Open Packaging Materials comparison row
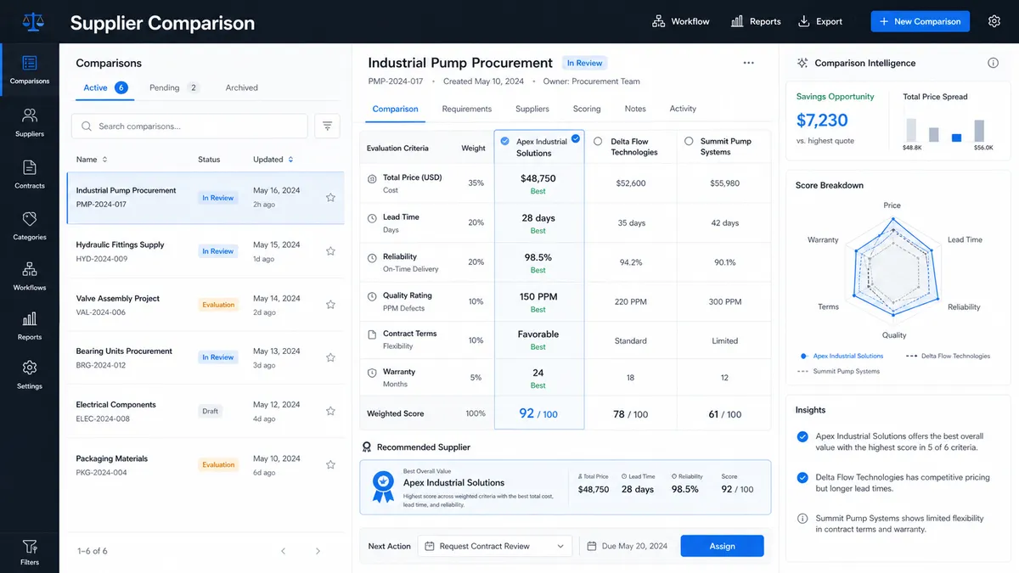This screenshot has height=573, width=1019. (x=205, y=464)
